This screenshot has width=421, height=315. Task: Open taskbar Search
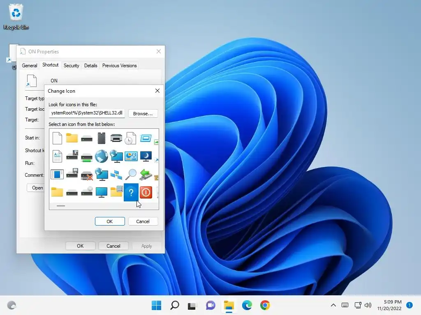(x=174, y=305)
